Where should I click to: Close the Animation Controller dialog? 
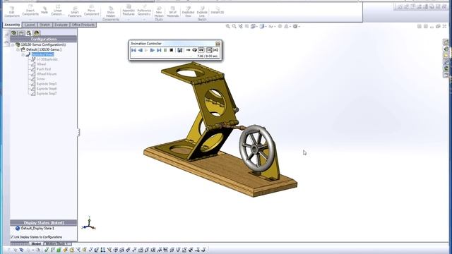[x=218, y=44]
